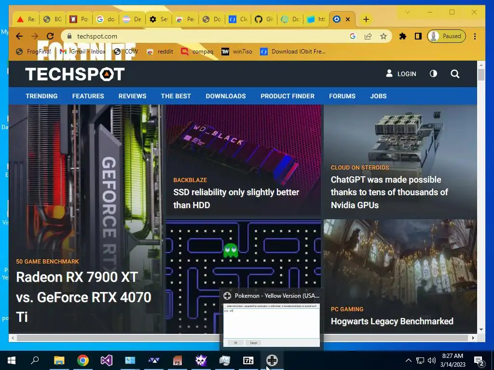Expand the system tray hidden icons chevron
This screenshot has height=370, width=494.
click(x=408, y=360)
